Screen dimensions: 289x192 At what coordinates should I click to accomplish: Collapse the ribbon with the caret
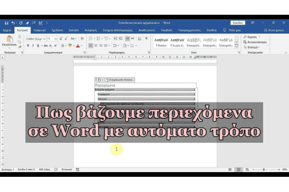tap(286, 53)
